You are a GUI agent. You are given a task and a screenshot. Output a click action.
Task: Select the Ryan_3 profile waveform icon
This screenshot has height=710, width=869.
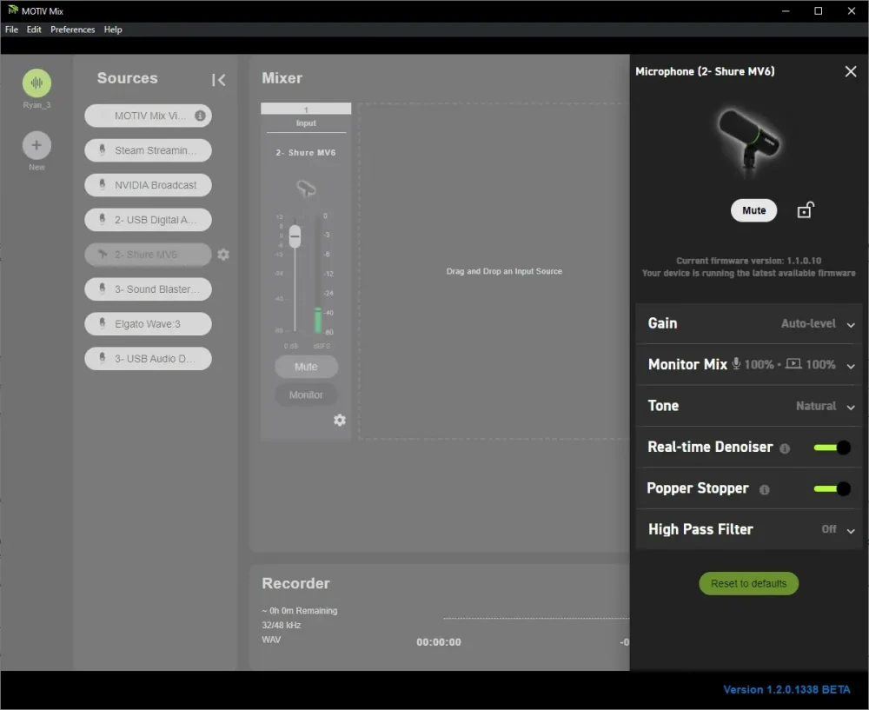36,83
